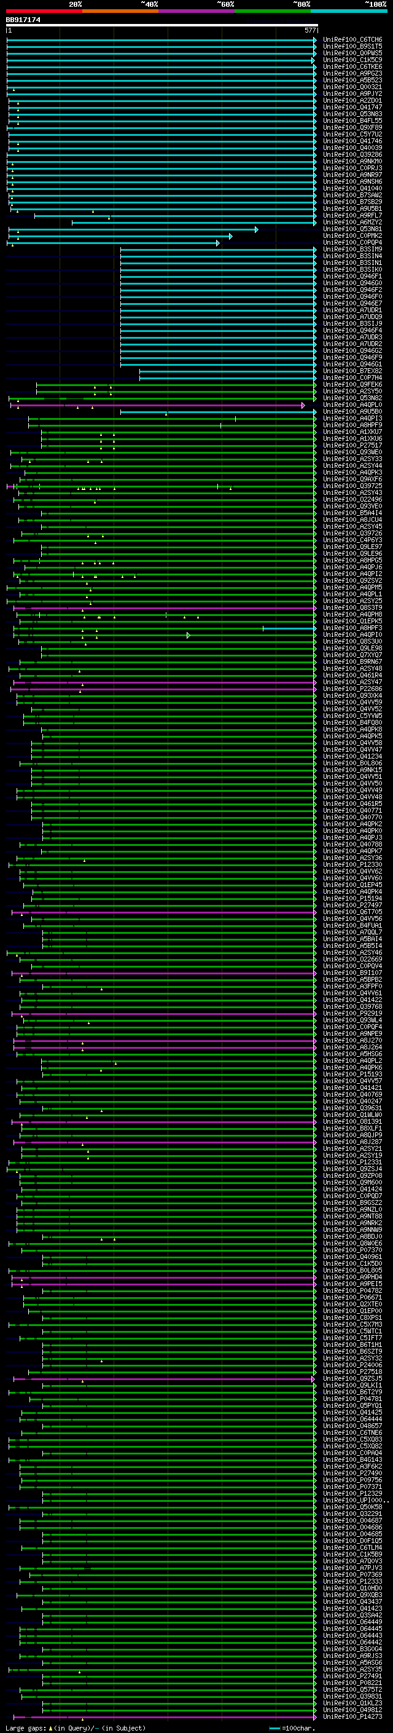
Task: Click label UniRef100_C0P7H4
Action: point(352,378)
